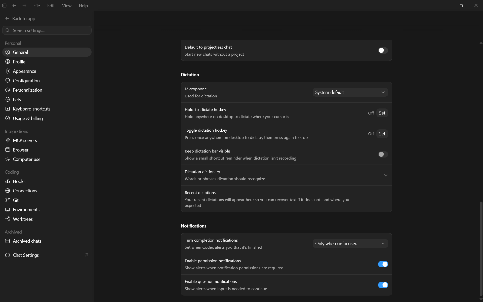Click the Git branch icon

[x=8, y=200]
